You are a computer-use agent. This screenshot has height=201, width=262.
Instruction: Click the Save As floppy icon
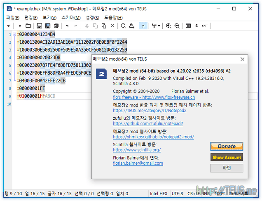(x=48, y=26)
